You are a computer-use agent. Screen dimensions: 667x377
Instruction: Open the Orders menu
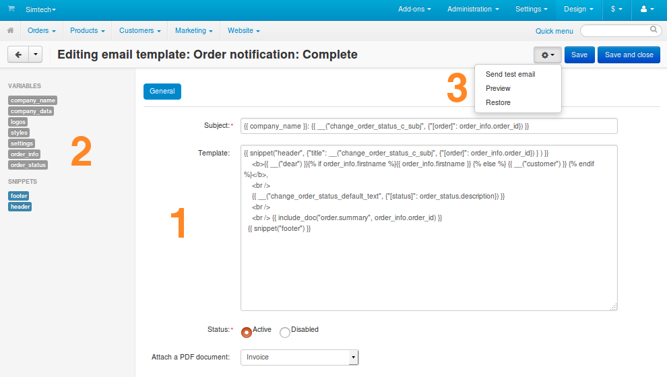41,30
